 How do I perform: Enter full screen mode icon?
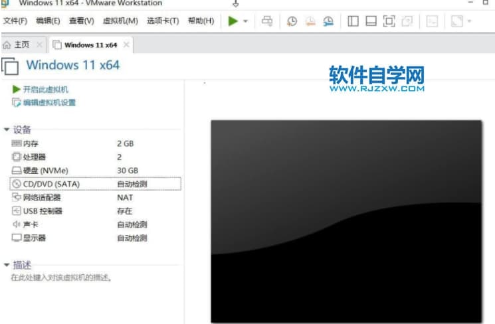click(x=389, y=21)
